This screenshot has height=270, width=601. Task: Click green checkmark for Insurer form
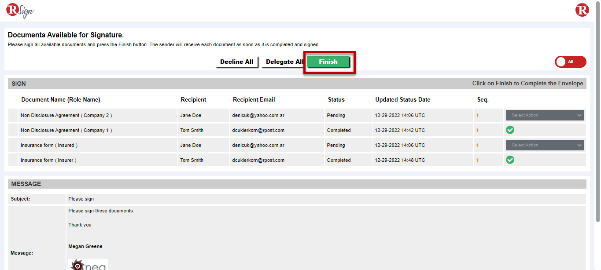510,160
